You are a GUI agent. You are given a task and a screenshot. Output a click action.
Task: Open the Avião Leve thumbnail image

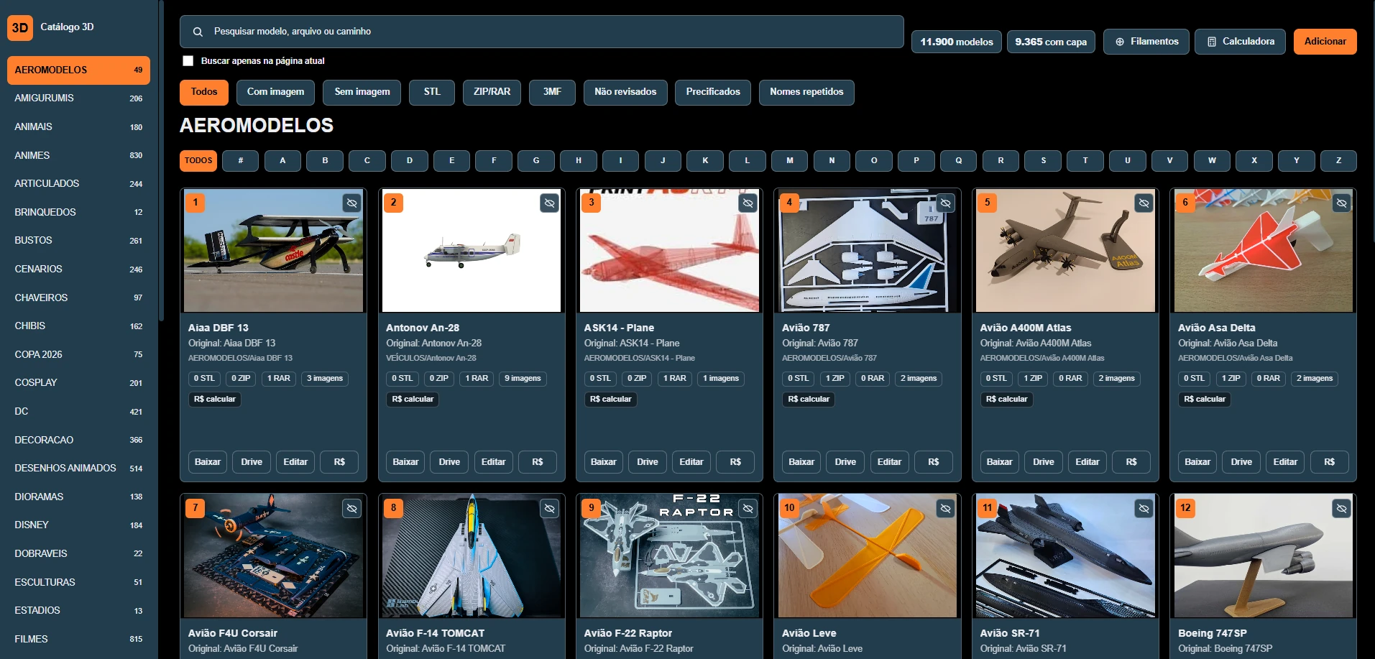tap(867, 556)
